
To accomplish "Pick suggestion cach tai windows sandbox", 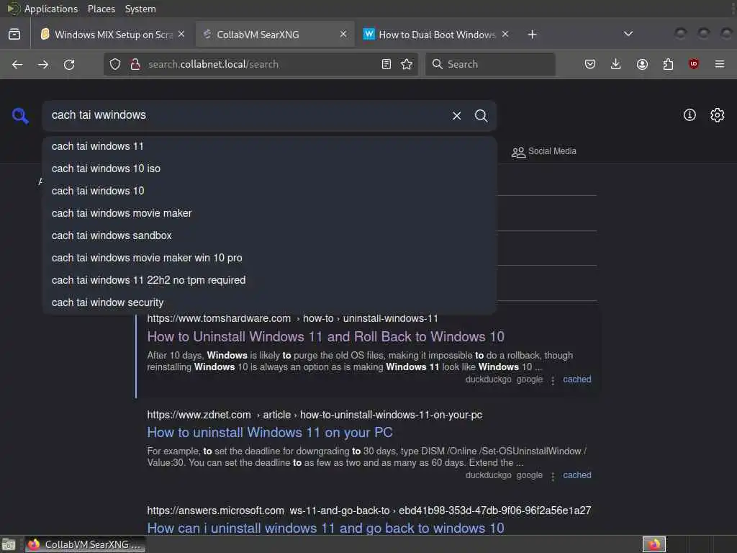I will pyautogui.click(x=269, y=235).
